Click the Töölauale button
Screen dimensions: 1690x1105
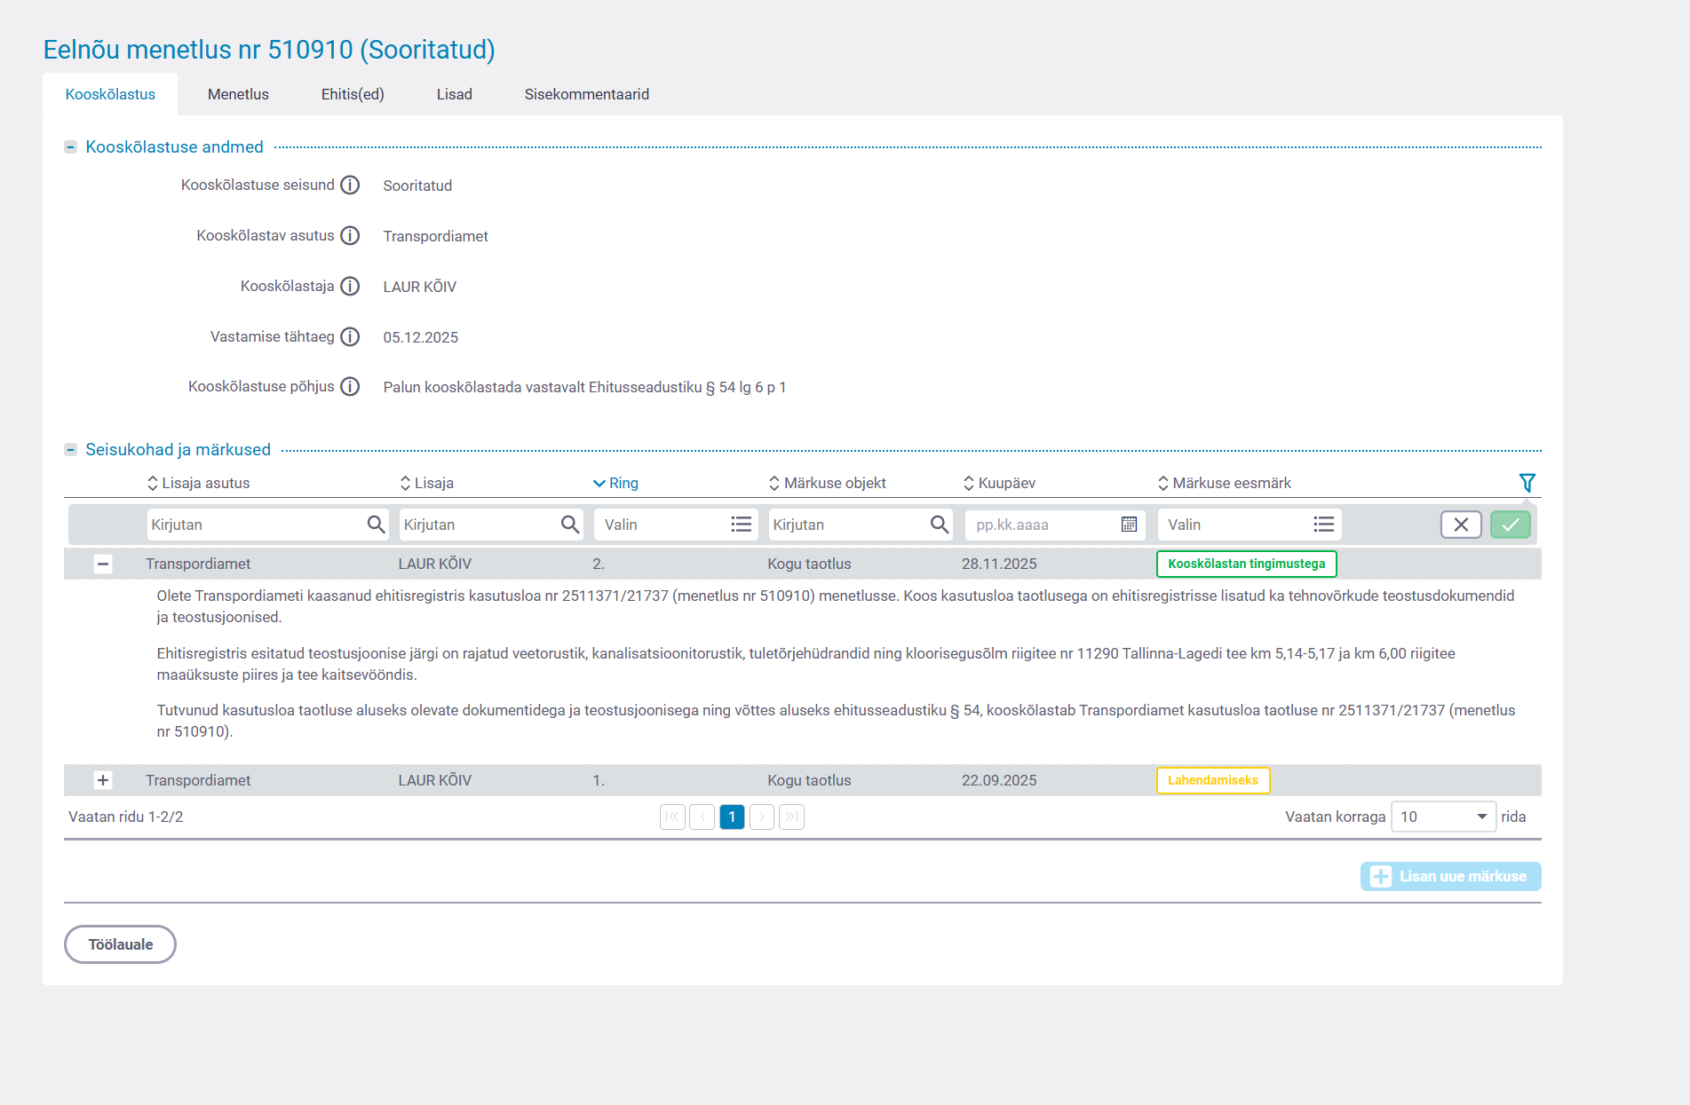[120, 944]
